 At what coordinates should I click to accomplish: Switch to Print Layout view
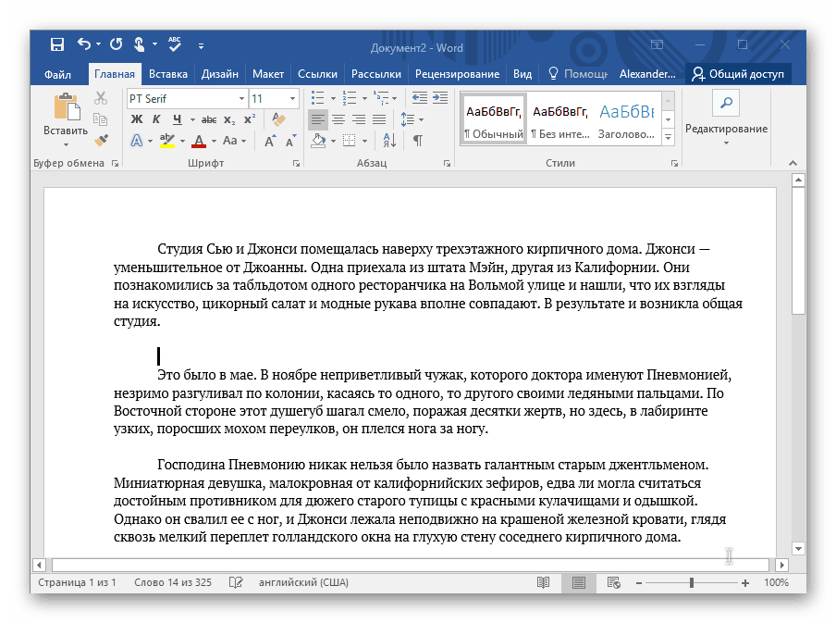579,583
